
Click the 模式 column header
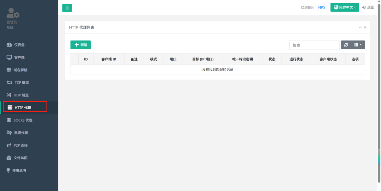click(x=153, y=59)
